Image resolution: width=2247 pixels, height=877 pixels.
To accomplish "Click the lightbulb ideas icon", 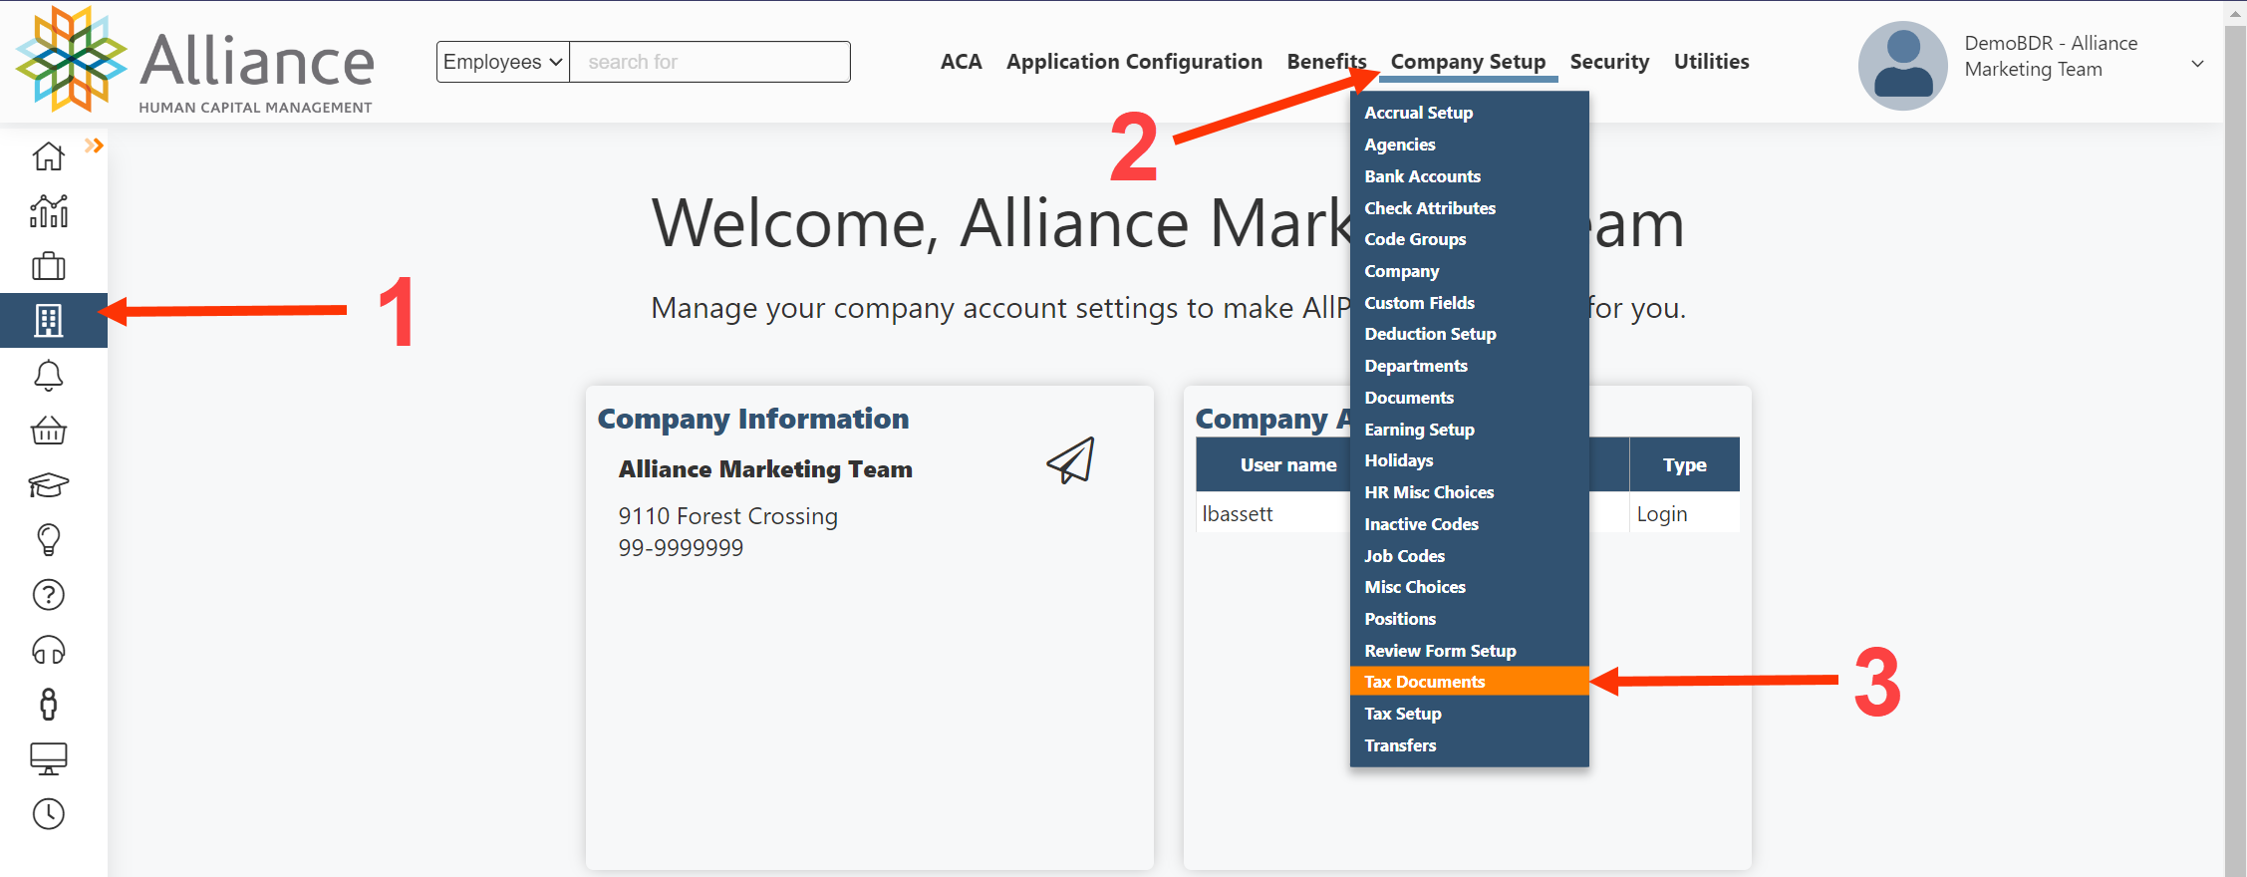I will pyautogui.click(x=48, y=540).
